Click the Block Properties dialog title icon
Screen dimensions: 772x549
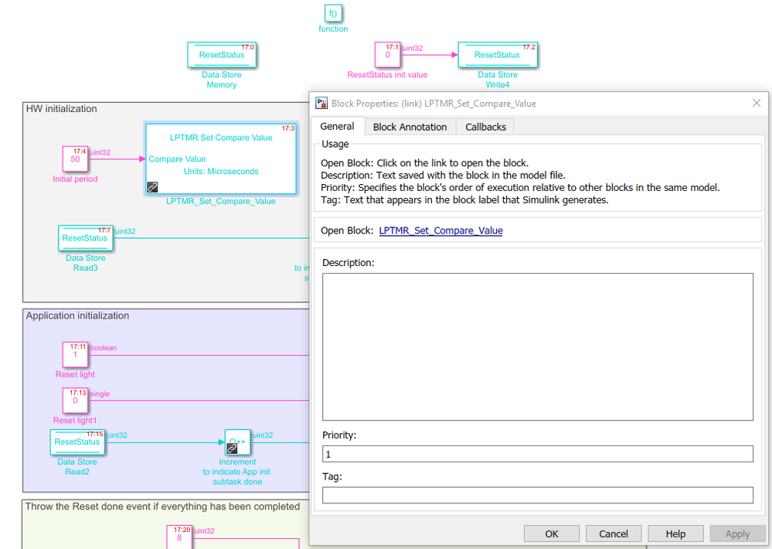click(321, 103)
